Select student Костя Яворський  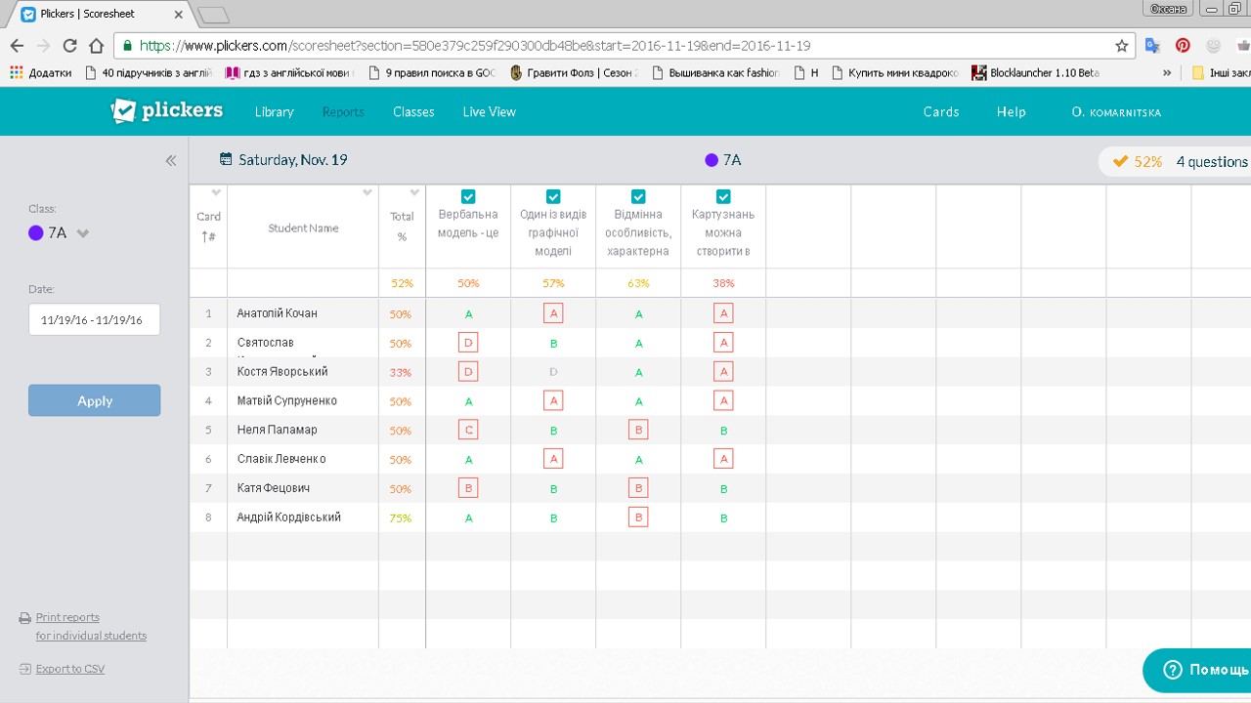tap(282, 372)
